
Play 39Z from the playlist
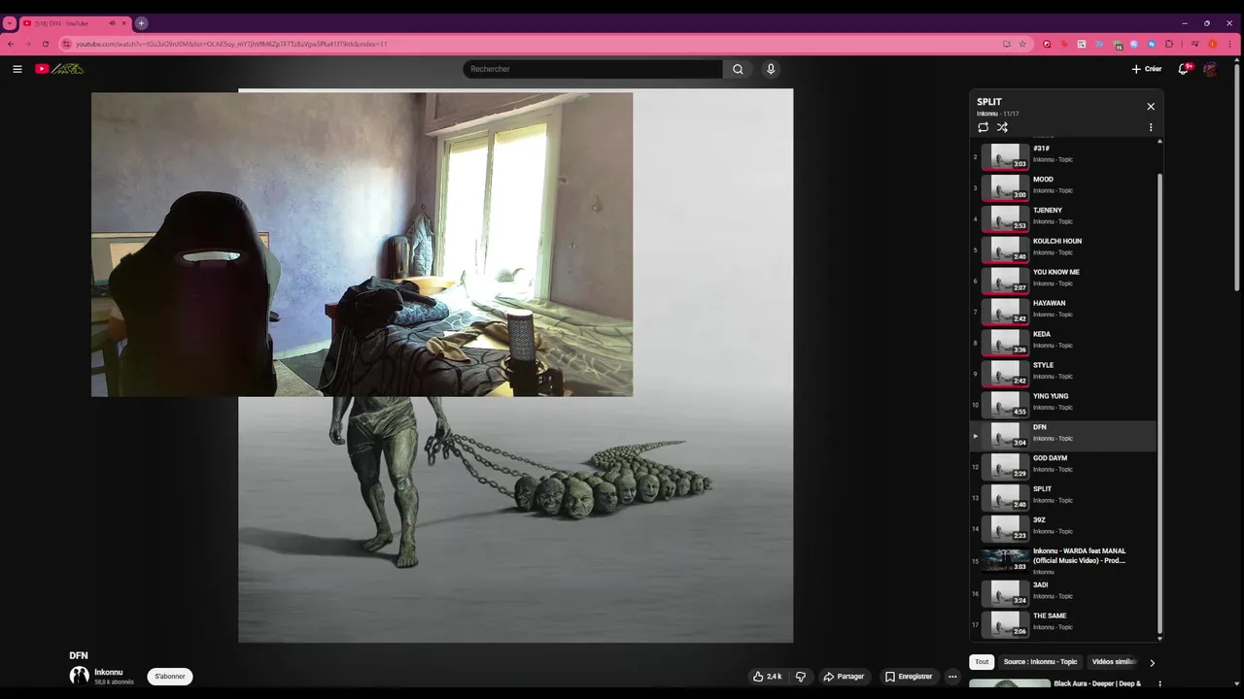pos(1064,528)
